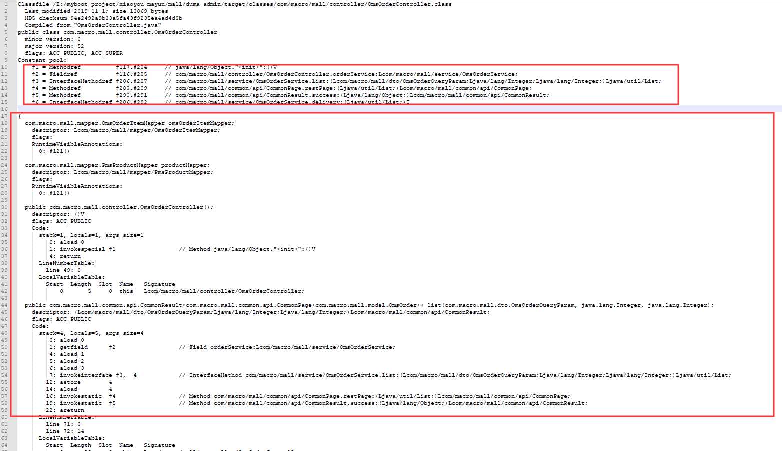The image size is (782, 451).
Task: Click the 'OmsOrderItemMapper omsOrderItemMapper;' field line
Action: [x=129, y=123]
